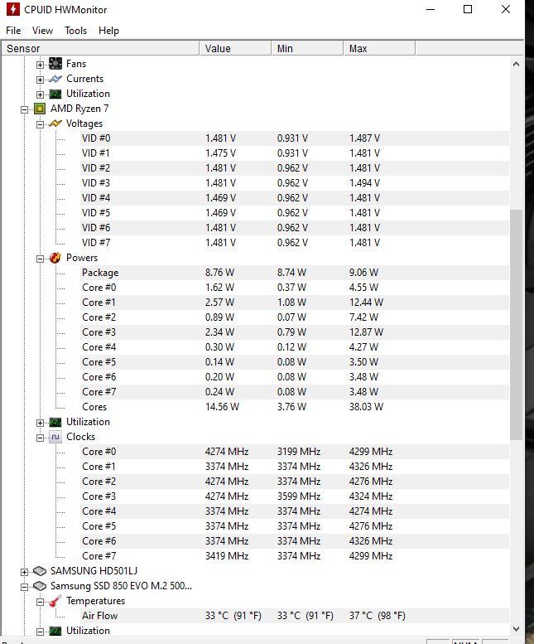Click the 38.03 W max Cores value
The image size is (534, 644).
(366, 407)
